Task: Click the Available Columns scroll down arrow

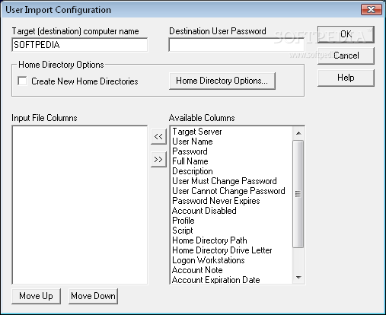Action: (298, 278)
